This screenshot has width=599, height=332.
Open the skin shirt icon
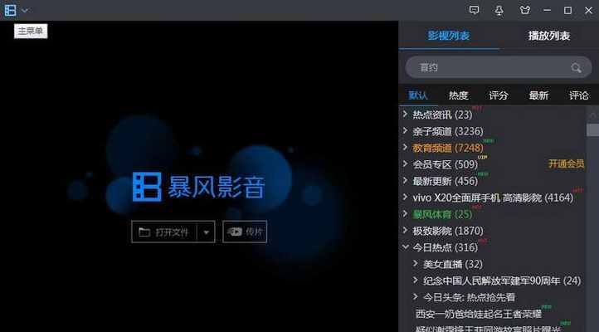pos(525,10)
